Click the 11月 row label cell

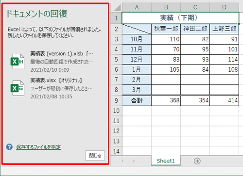click(x=137, y=49)
